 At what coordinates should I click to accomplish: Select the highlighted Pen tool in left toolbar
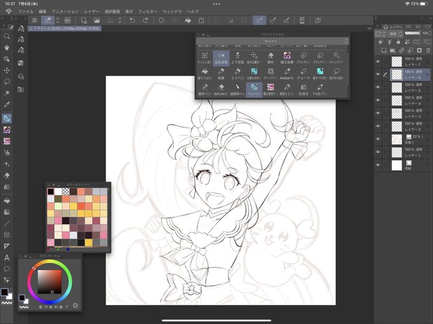[7, 118]
